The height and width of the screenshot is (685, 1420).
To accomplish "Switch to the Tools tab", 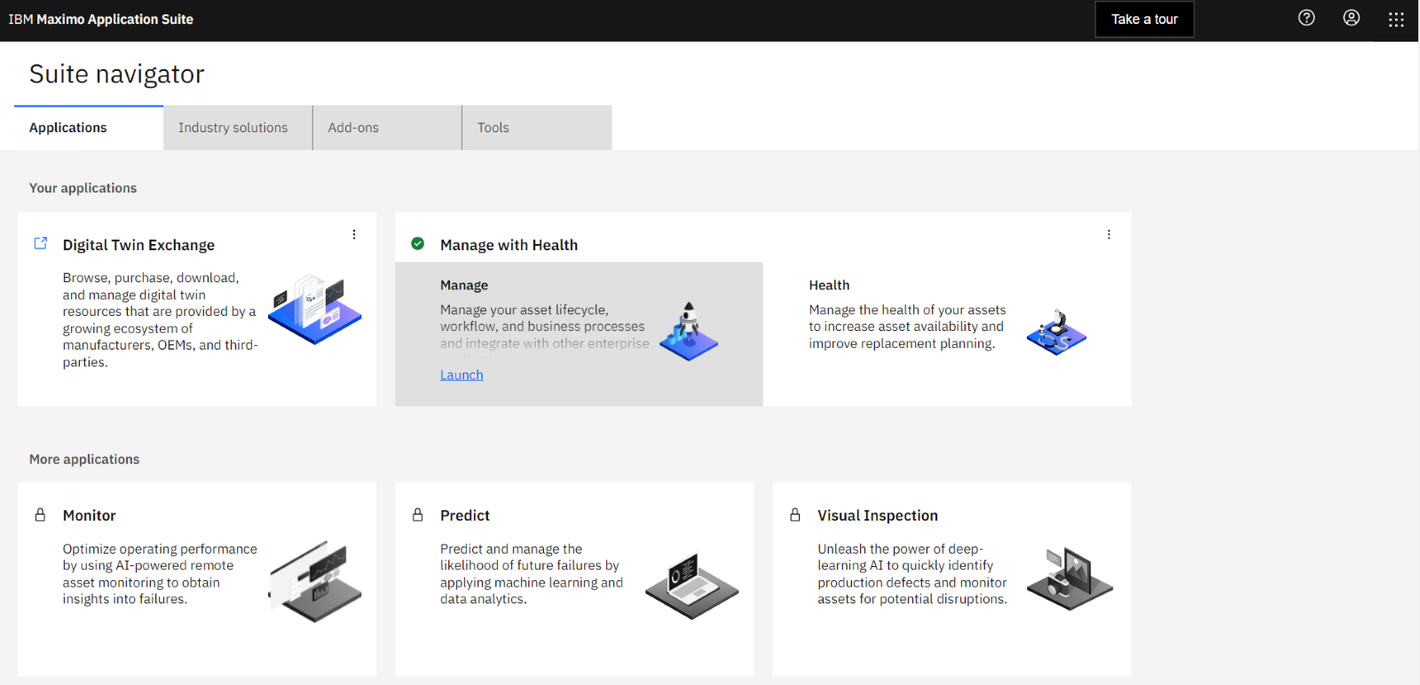I will (x=537, y=128).
